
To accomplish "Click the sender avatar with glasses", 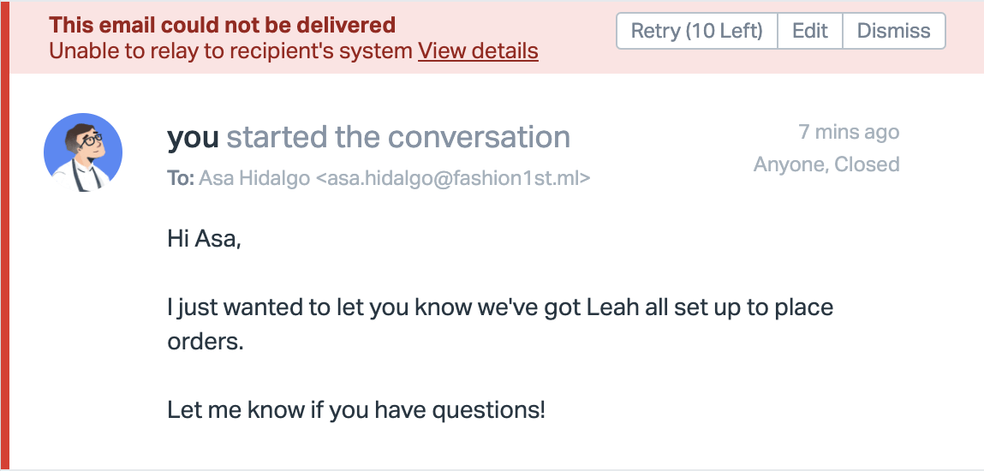I will click(x=83, y=152).
